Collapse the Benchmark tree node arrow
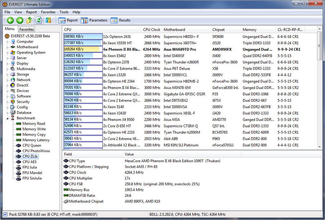 click(x=8, y=118)
